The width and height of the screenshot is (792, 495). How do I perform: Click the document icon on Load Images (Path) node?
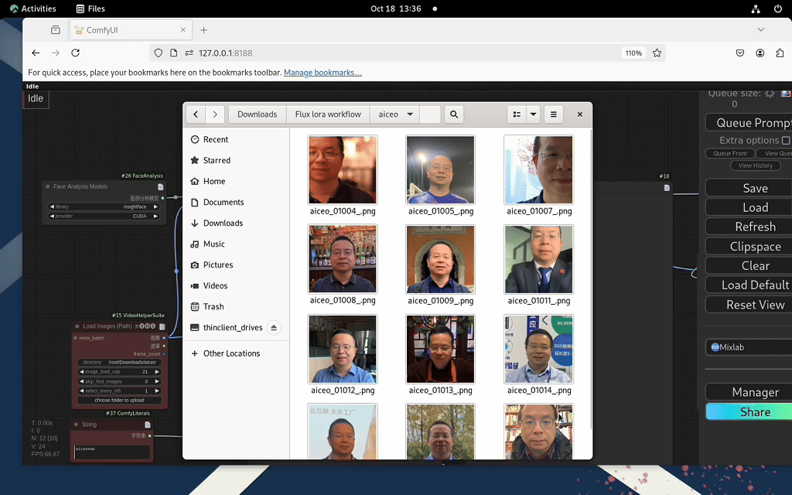(x=162, y=327)
